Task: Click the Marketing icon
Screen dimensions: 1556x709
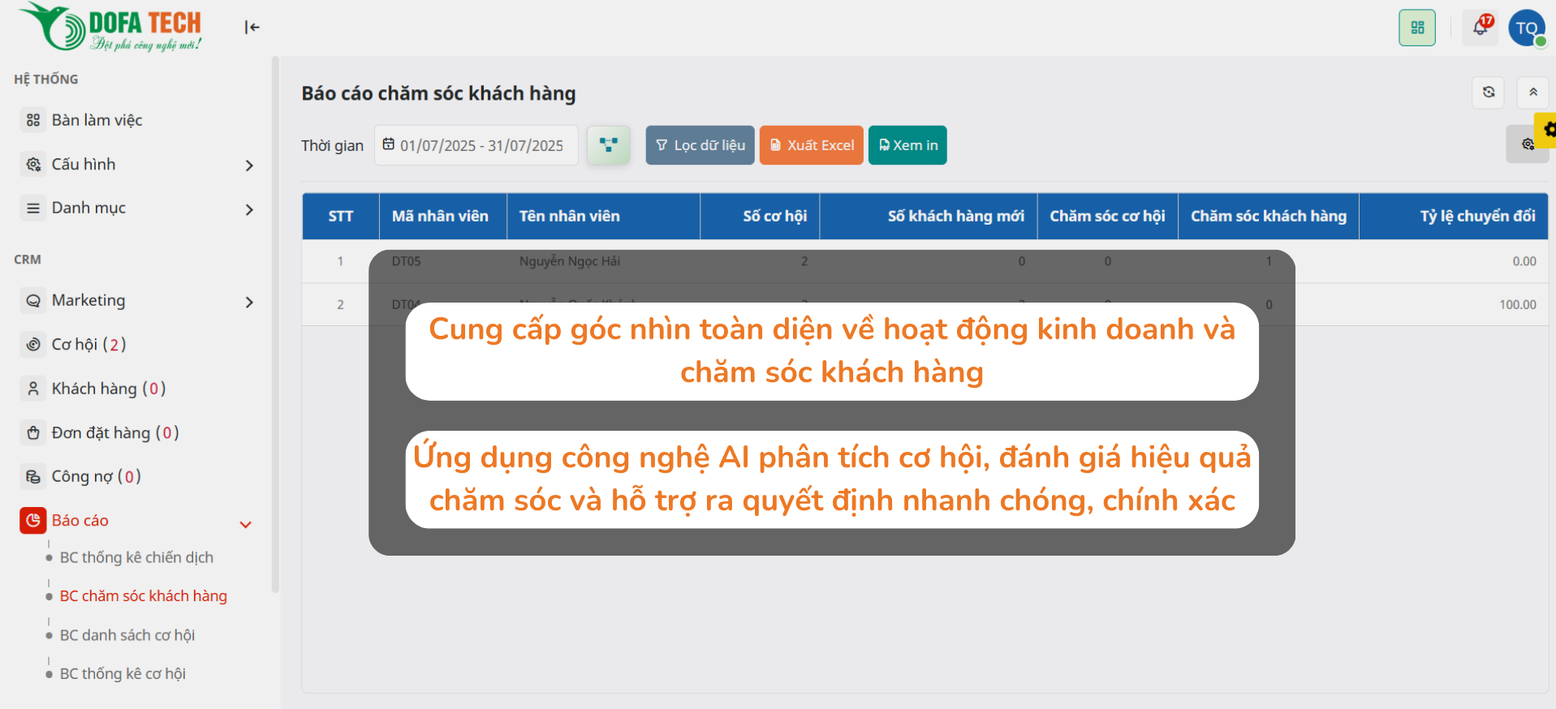Action: tap(33, 301)
